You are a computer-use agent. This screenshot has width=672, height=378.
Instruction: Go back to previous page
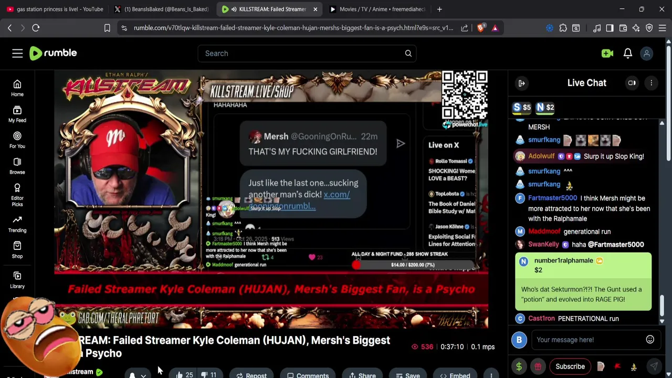pos(9,28)
